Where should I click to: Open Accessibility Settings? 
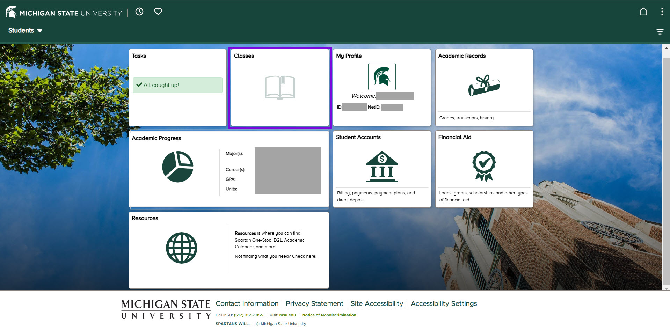tap(443, 303)
